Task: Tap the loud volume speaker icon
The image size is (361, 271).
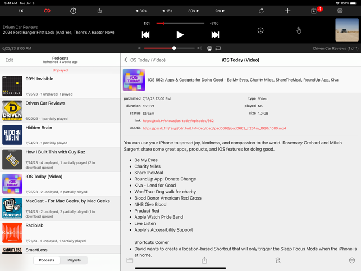Action: point(199,48)
